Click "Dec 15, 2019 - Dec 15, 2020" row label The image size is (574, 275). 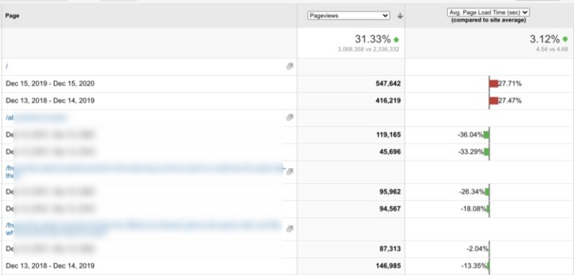click(50, 83)
